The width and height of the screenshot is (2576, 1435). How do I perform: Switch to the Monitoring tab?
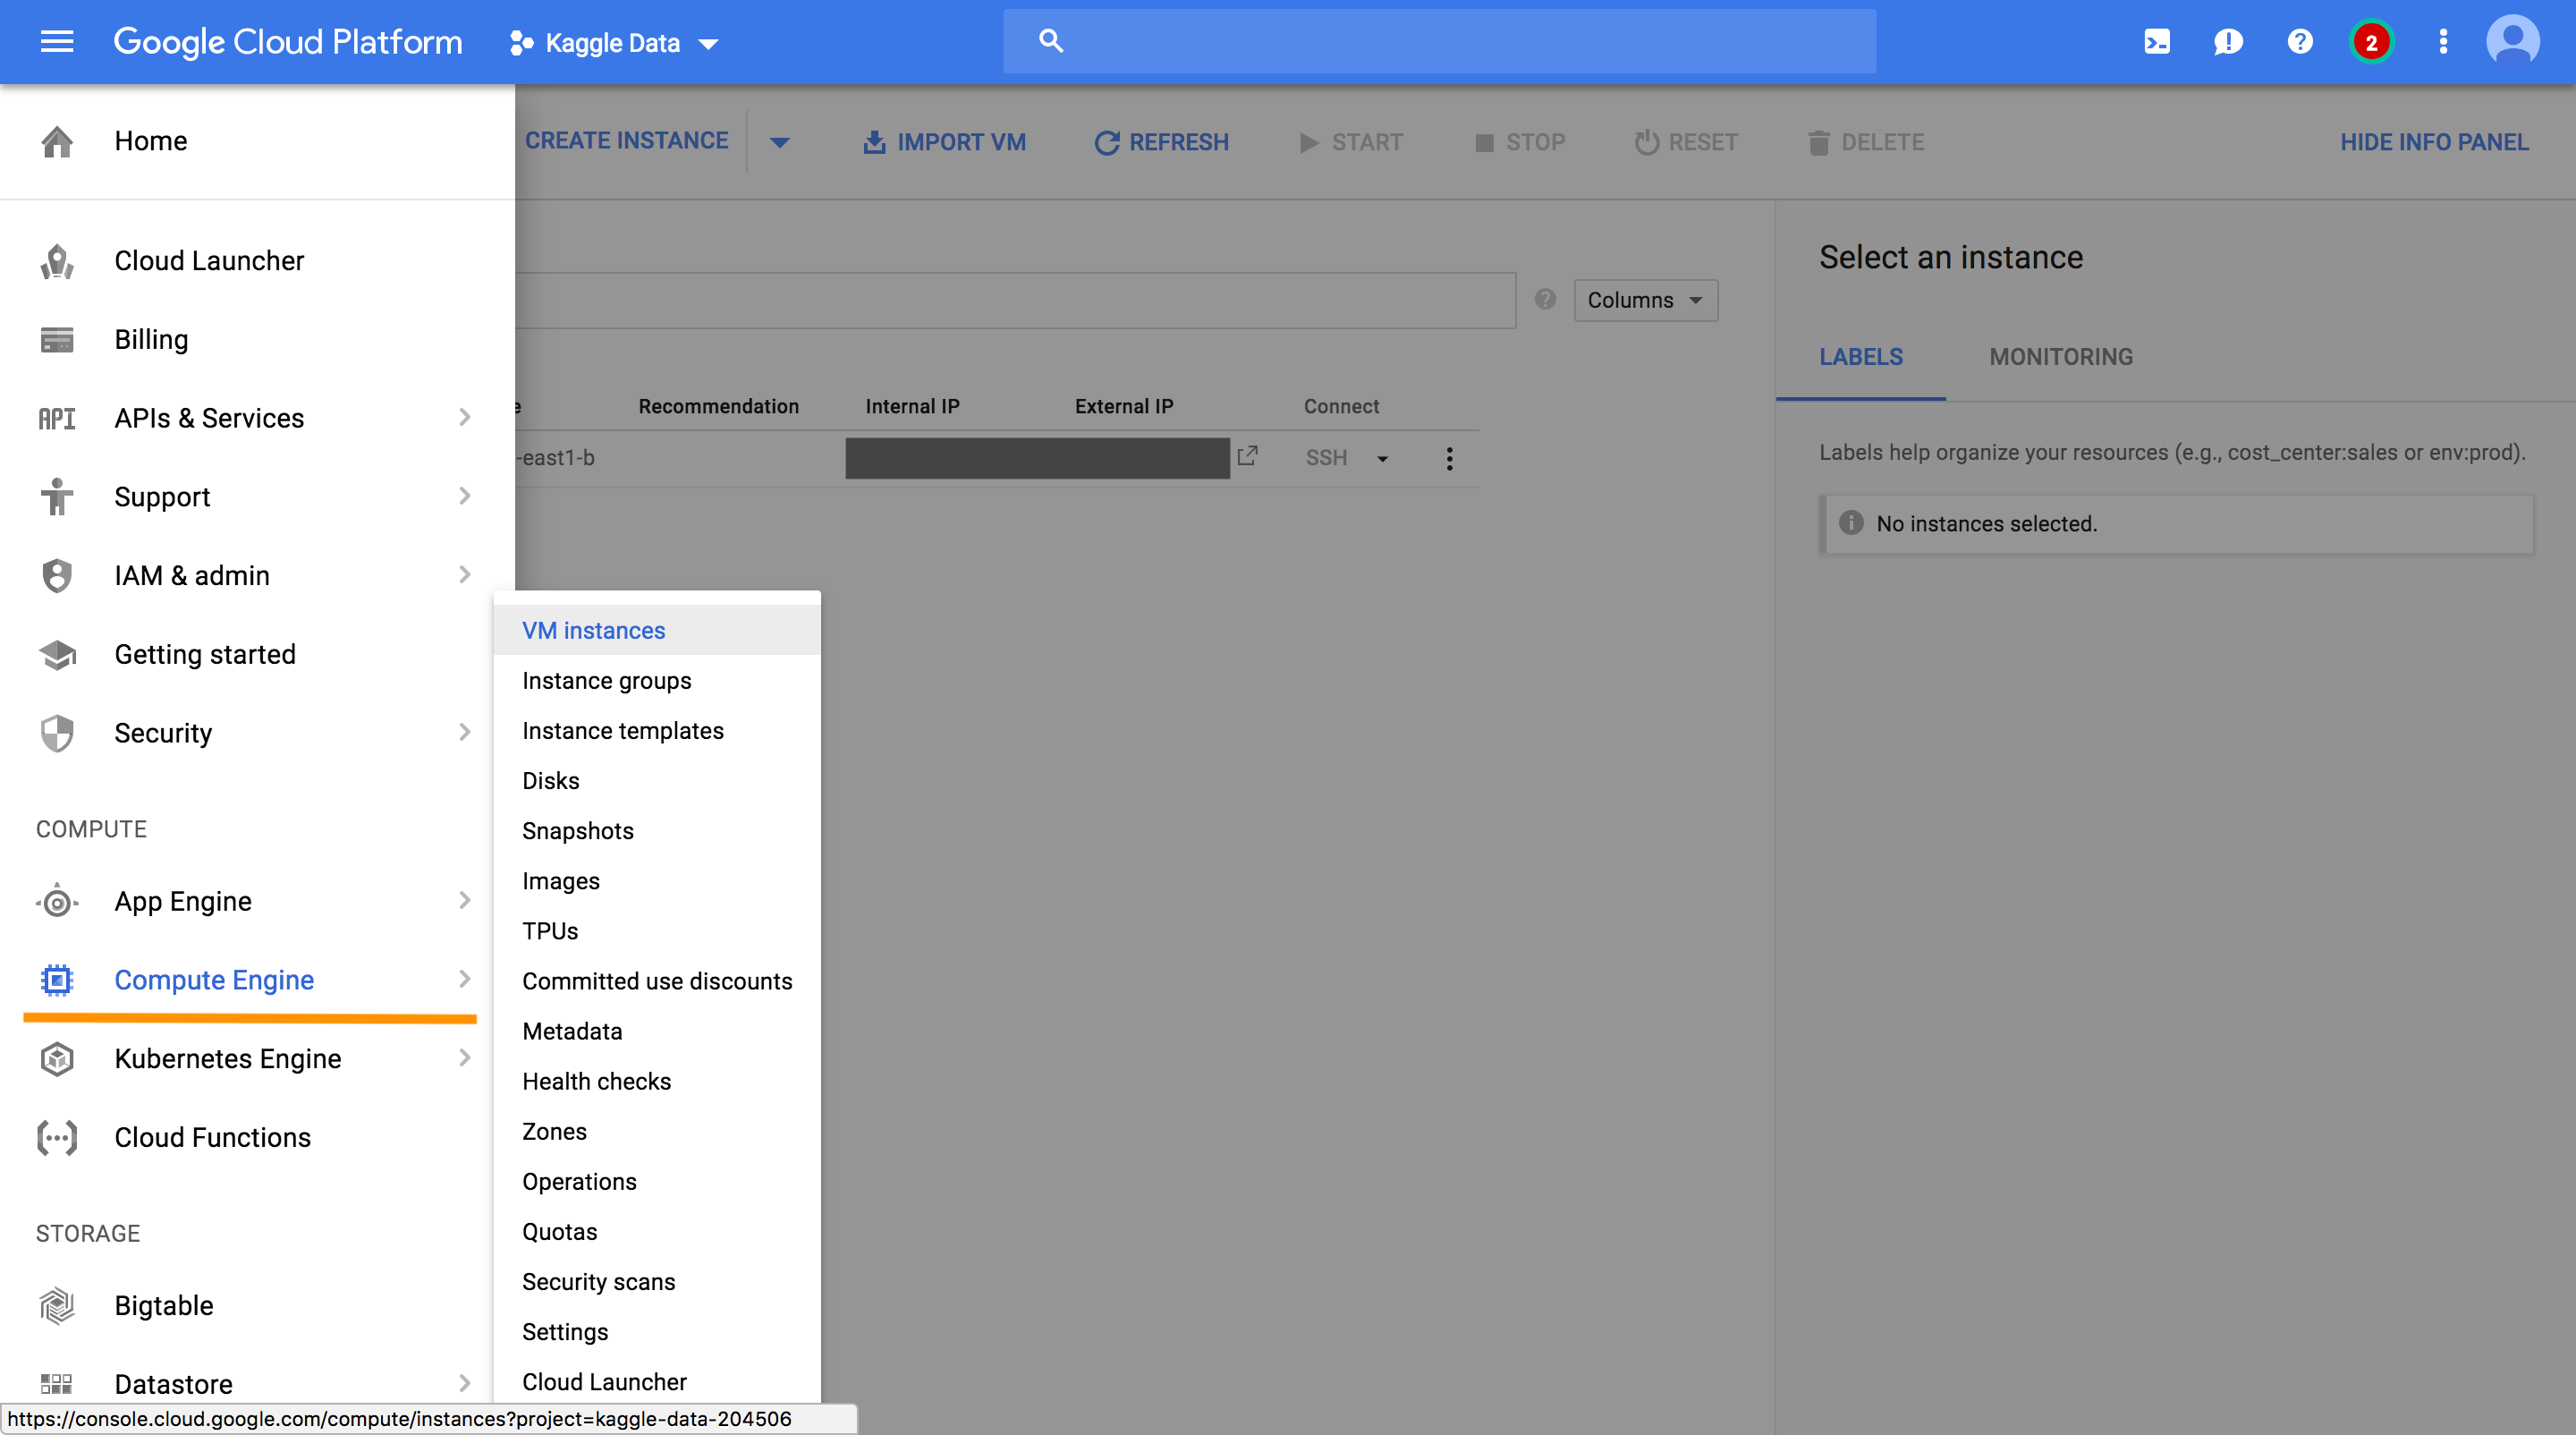[2061, 357]
